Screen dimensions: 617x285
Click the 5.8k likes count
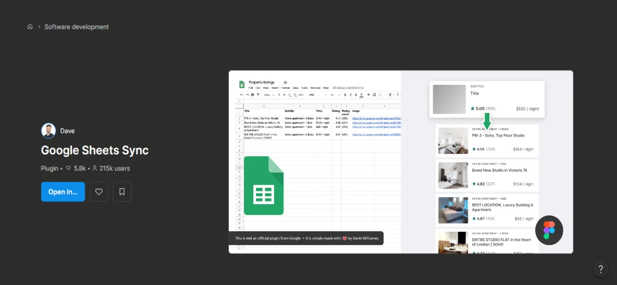coord(76,168)
